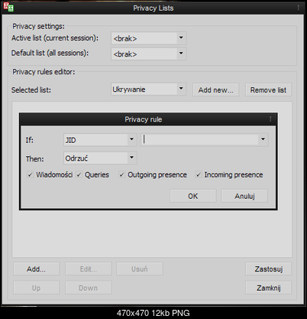
Task: Confirm the privacy rule with OK
Action: [193, 196]
